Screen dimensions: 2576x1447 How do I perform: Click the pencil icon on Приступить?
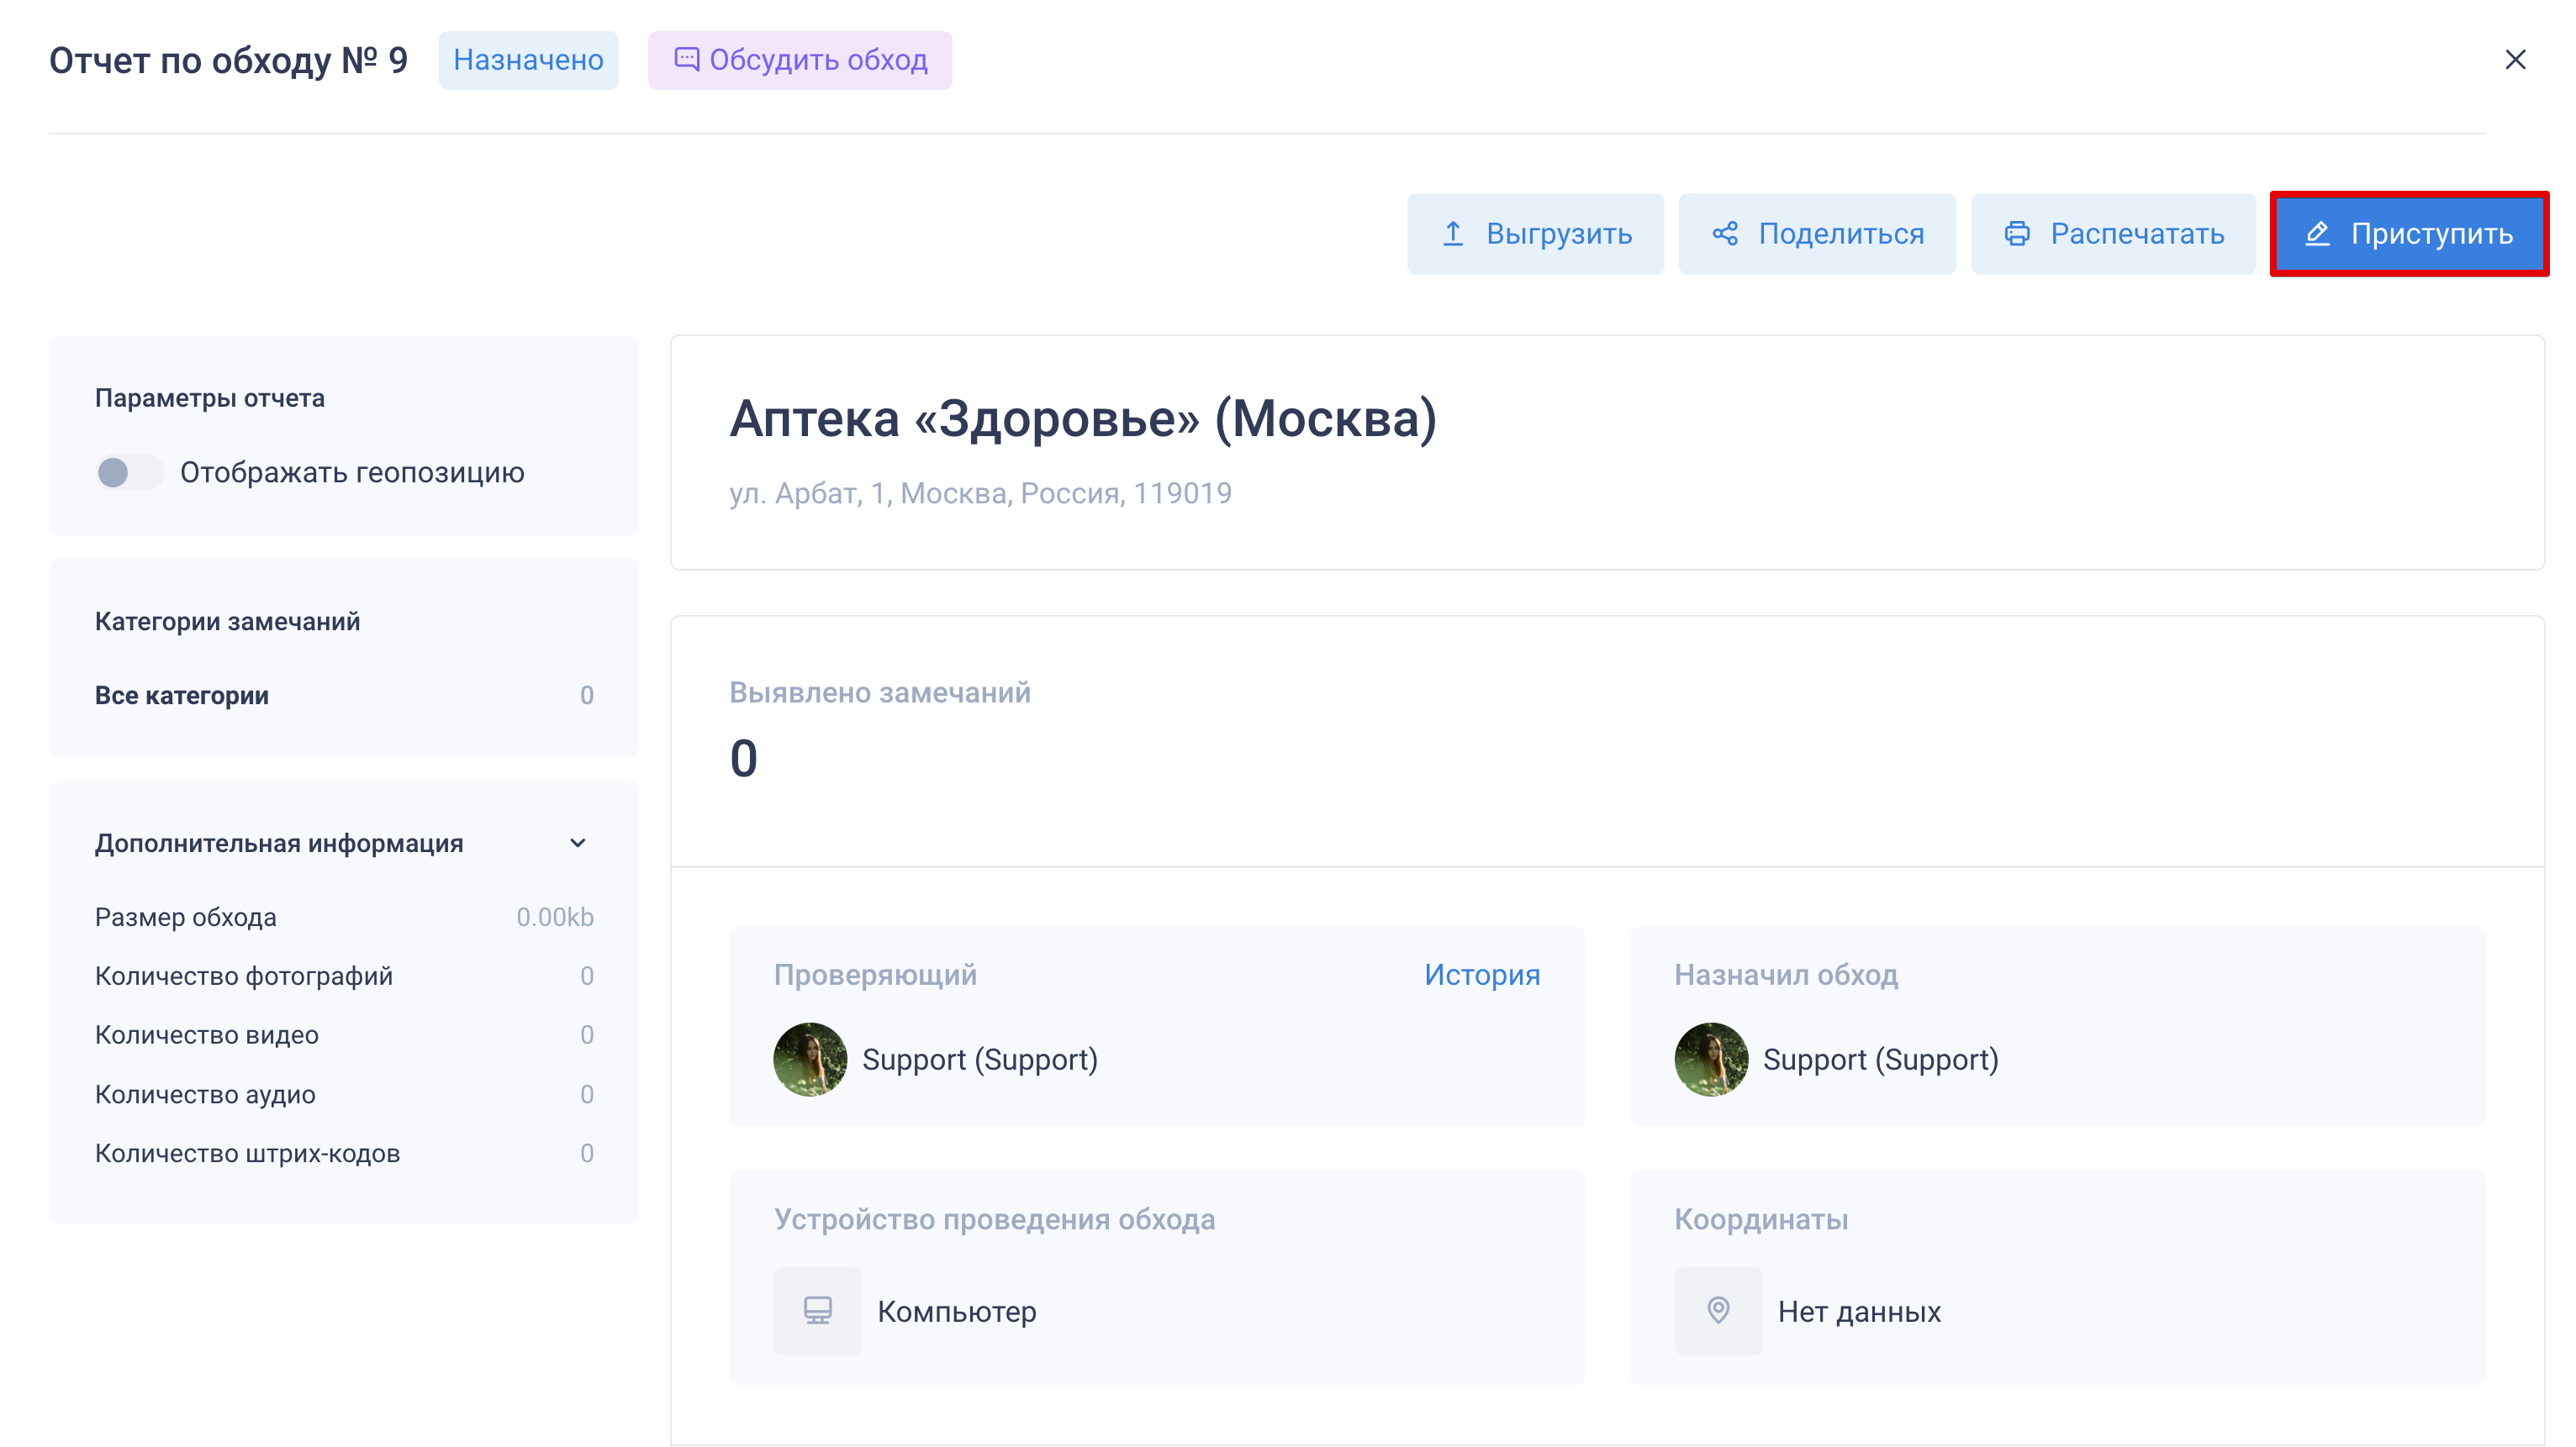[2318, 234]
